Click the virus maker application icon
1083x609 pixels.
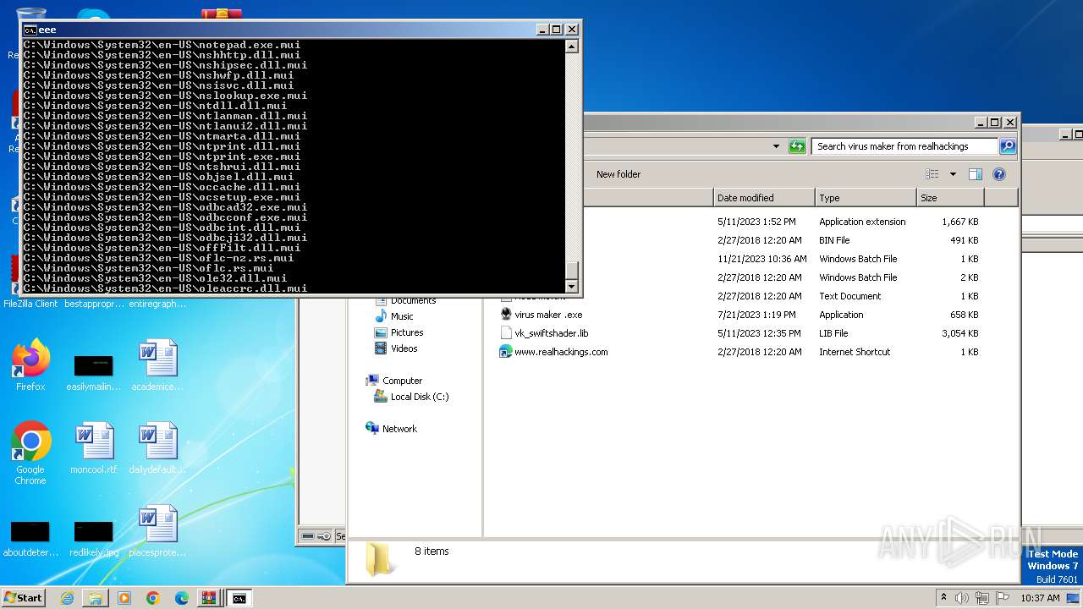506,315
